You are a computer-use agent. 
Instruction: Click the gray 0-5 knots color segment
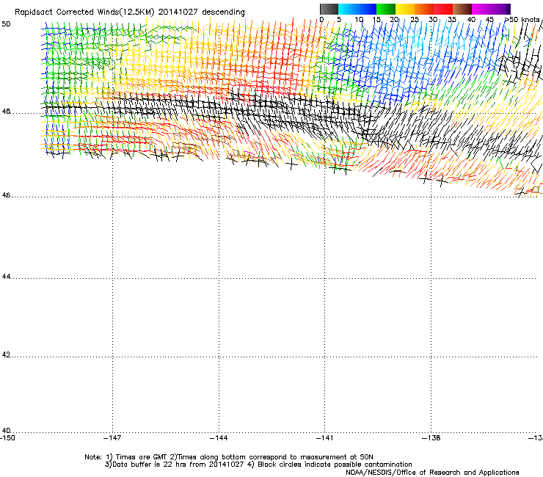[329, 9]
